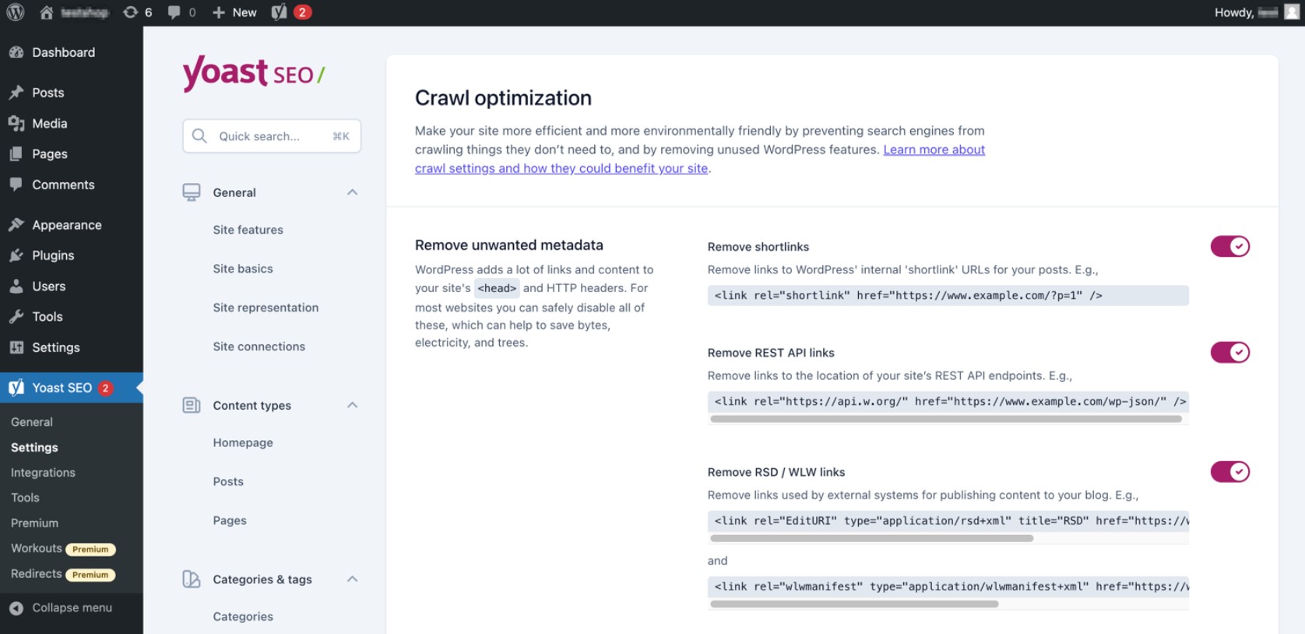Click the Comments bubble icon in sidebar
Image resolution: width=1305 pixels, height=634 pixels.
(x=16, y=185)
